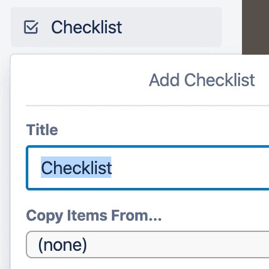Select the (none) option text

pyautogui.click(x=62, y=244)
